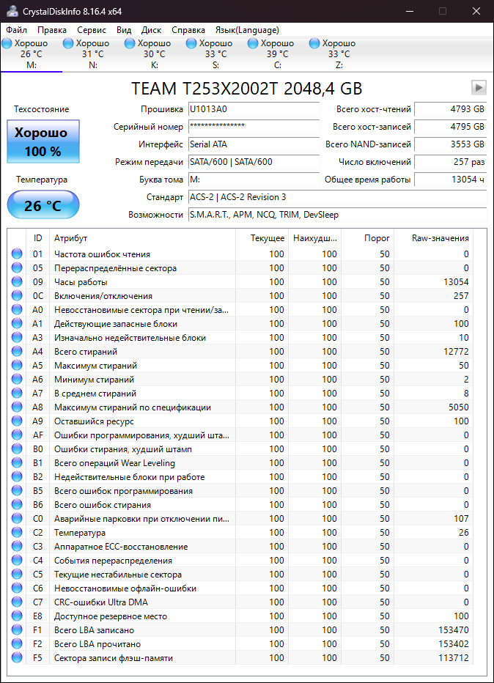
Task: Click the 4793 GB host reads value
Action: [451, 109]
